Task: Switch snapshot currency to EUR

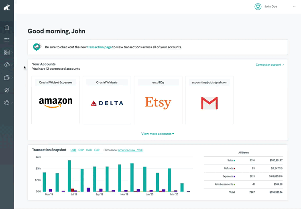Action: click(x=97, y=150)
